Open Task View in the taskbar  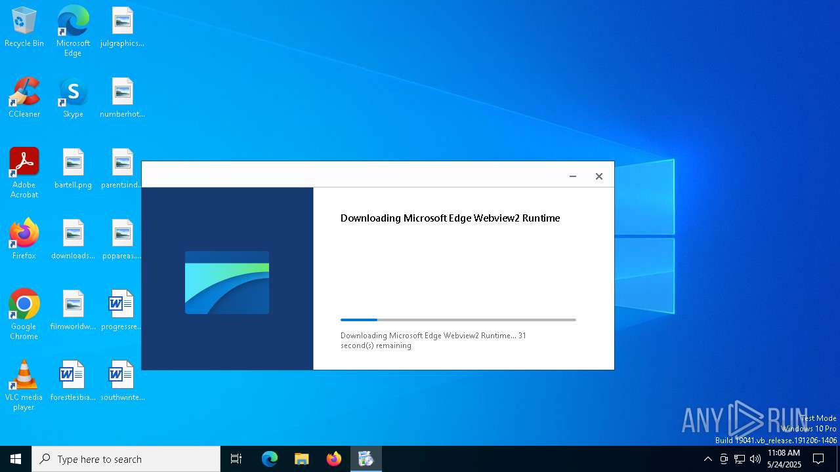point(236,459)
